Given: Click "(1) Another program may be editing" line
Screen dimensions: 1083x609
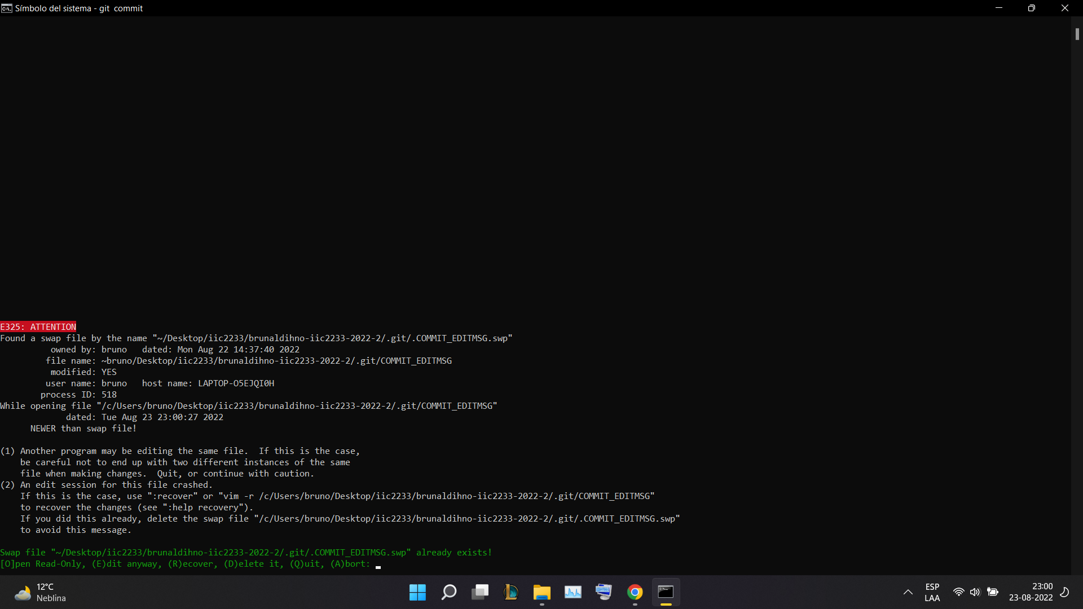Looking at the screenshot, I should [x=180, y=451].
